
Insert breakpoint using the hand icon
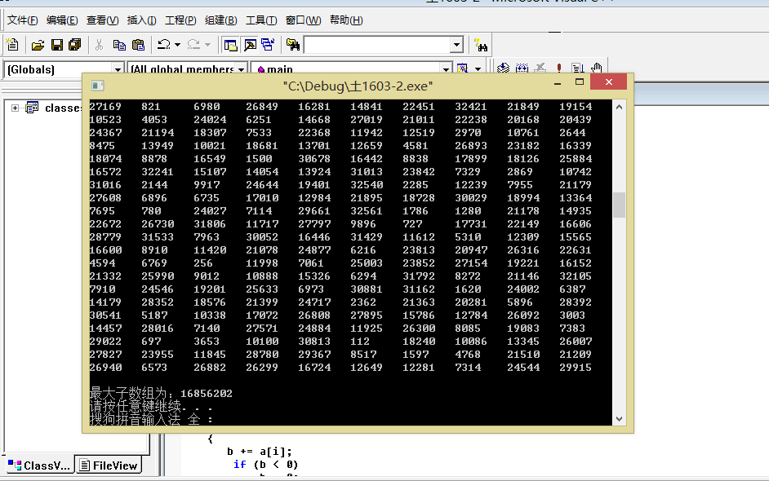point(597,68)
